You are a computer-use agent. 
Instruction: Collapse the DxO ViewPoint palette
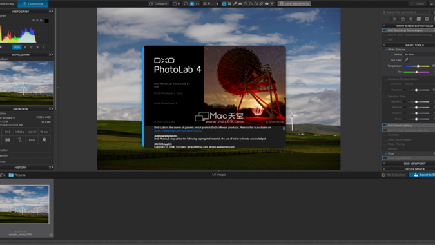coord(384,164)
